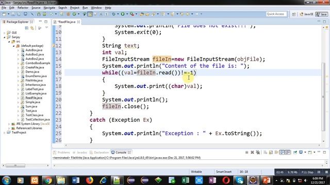The height and width of the screenshot is (185, 330).
Task: Click the New file toolbar icon
Action: (4, 14)
